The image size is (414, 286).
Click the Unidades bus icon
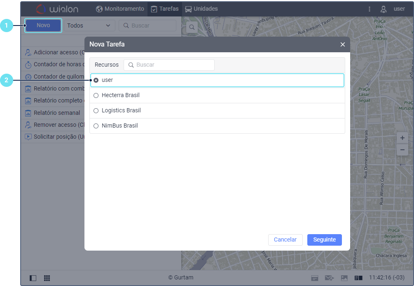(188, 9)
